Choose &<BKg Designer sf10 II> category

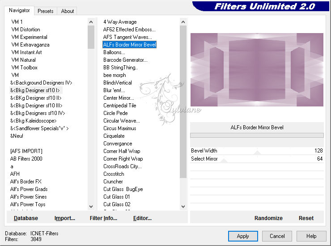tap(36, 98)
